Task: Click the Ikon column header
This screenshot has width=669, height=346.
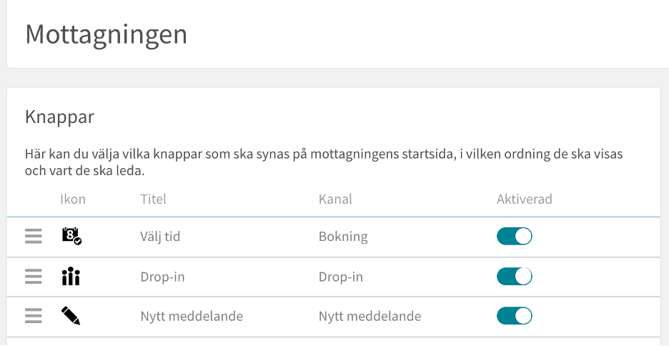Action: (x=72, y=199)
